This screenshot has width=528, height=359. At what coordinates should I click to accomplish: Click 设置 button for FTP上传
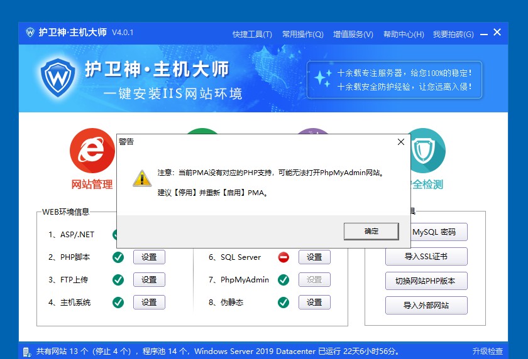[149, 279]
